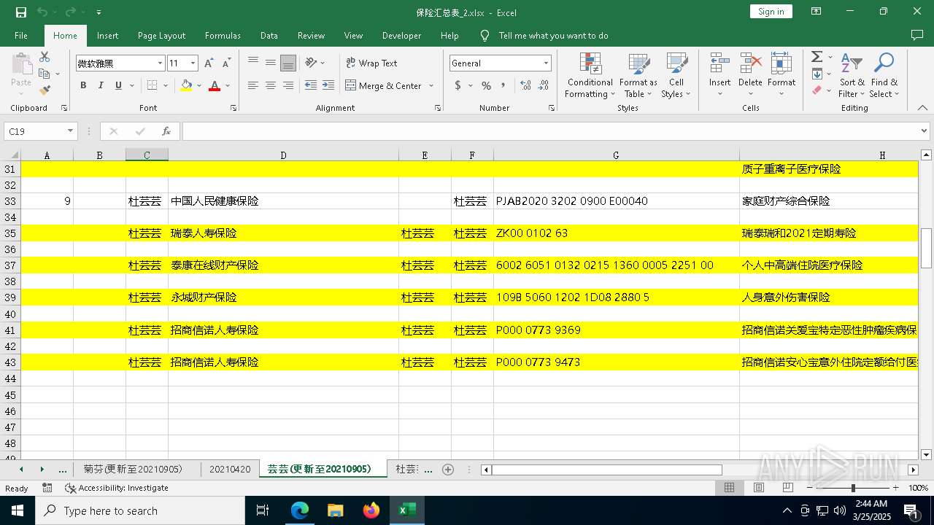The width and height of the screenshot is (934, 525).
Task: Click Find & Select button
Action: 884,76
